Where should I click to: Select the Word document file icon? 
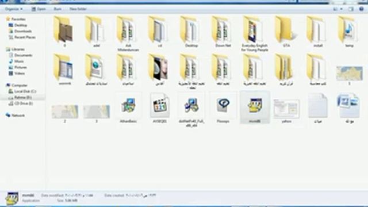[350, 108]
